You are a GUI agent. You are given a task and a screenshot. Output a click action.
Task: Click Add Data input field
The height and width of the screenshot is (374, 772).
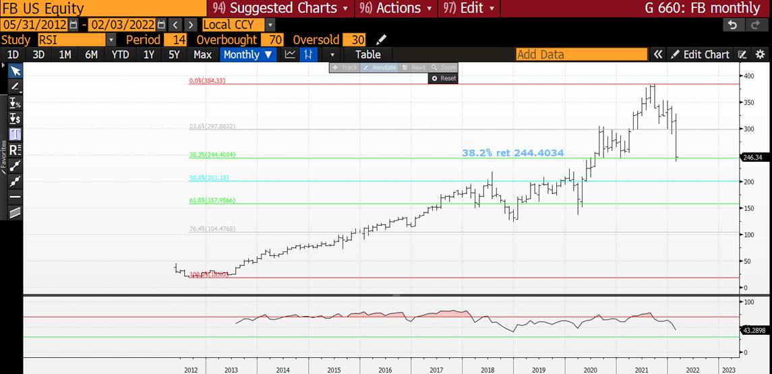581,54
